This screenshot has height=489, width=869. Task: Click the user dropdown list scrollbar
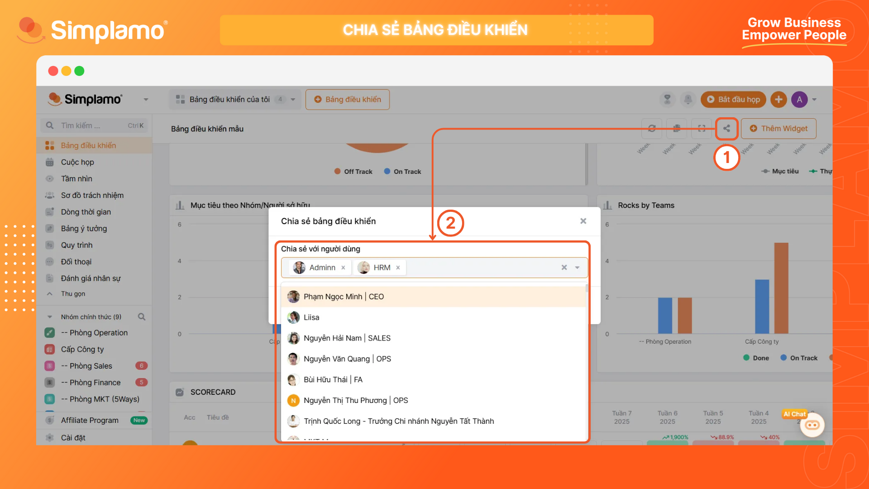(x=587, y=289)
